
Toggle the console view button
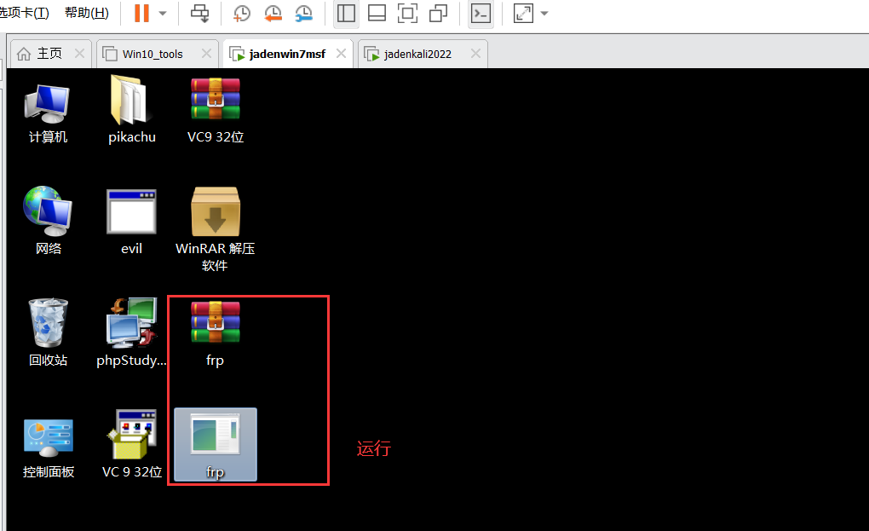tap(481, 14)
